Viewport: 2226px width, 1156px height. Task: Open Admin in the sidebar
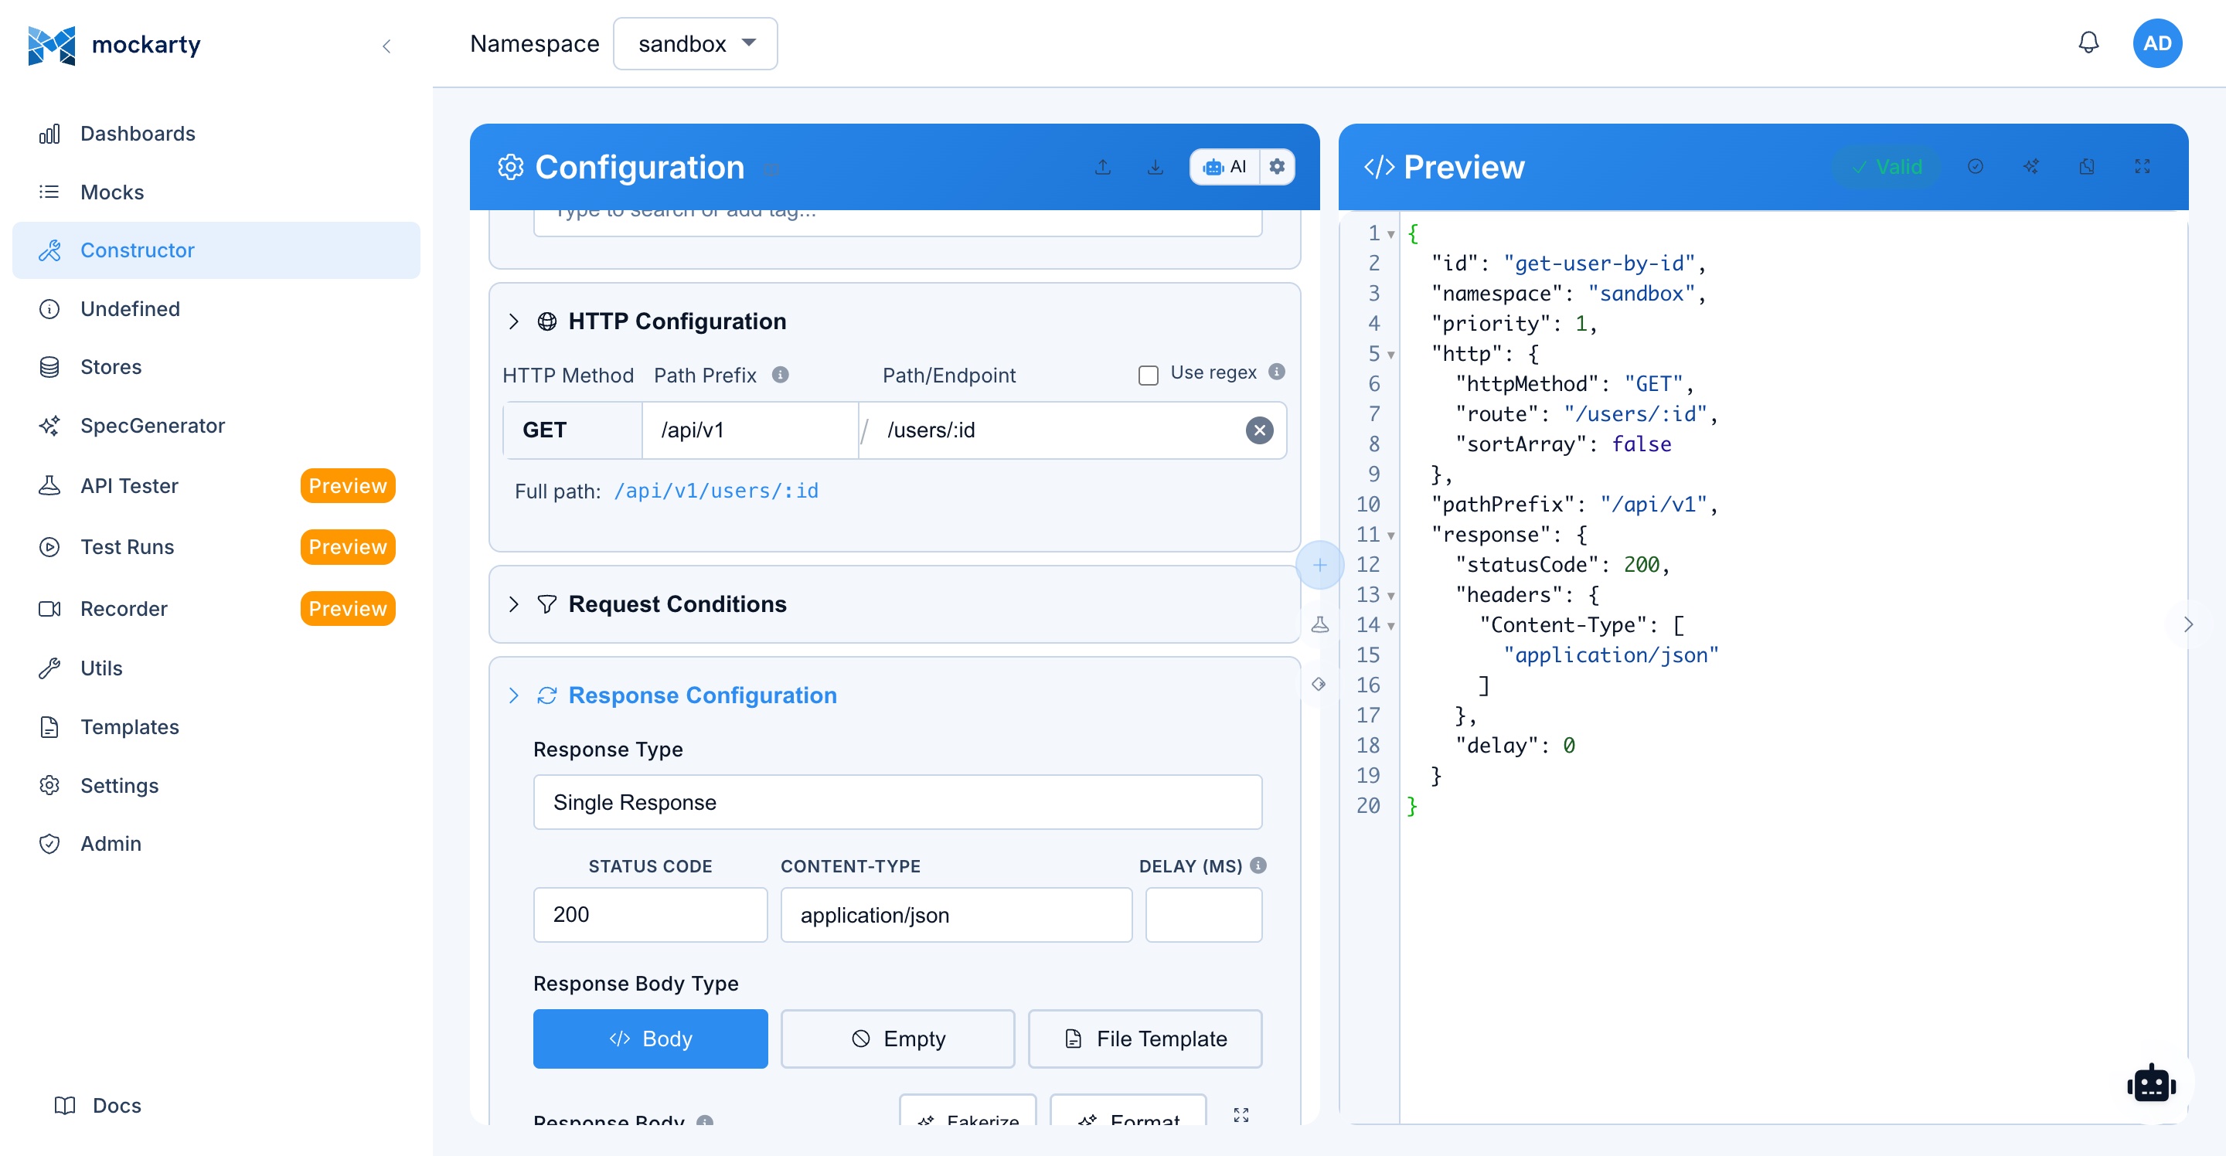point(216,843)
